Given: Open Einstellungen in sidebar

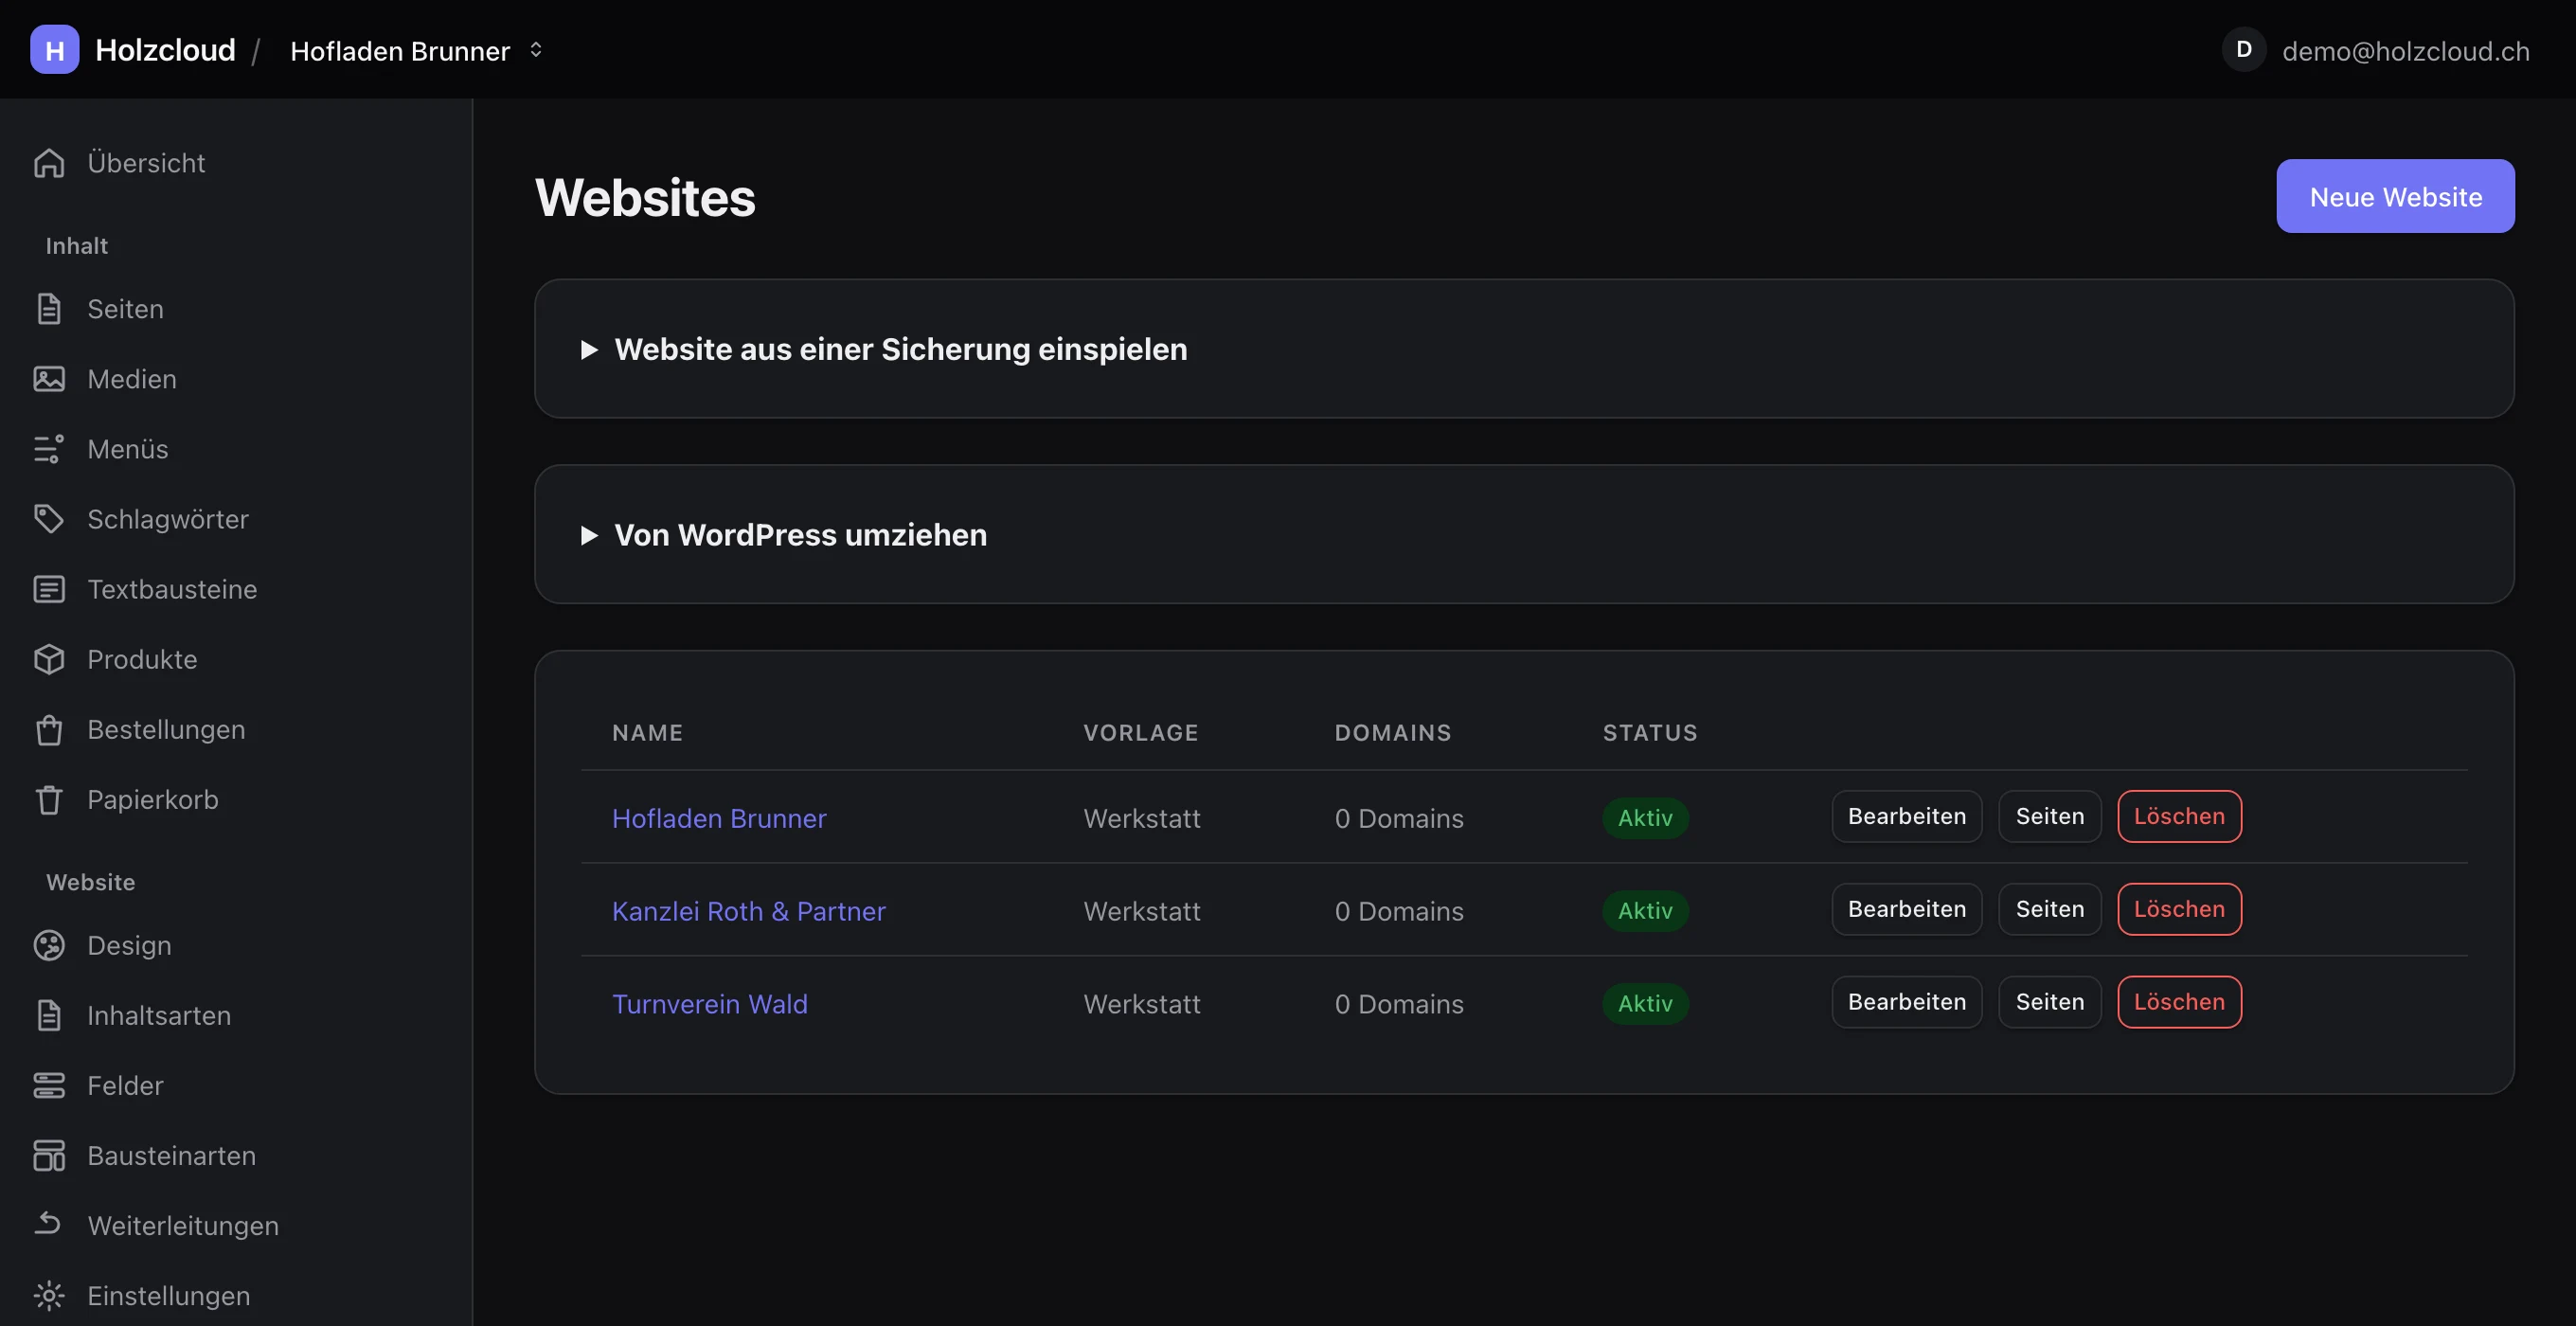Looking at the screenshot, I should [236, 1295].
